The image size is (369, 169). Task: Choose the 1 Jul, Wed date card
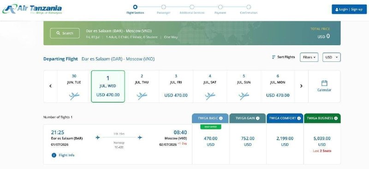tap(108, 86)
